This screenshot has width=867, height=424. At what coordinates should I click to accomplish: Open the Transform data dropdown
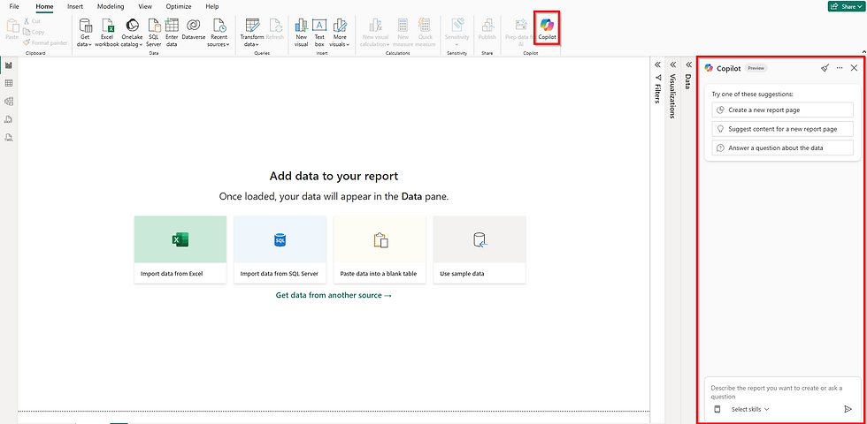[251, 32]
